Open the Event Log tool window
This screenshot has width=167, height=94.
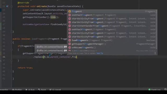pos(154,90)
